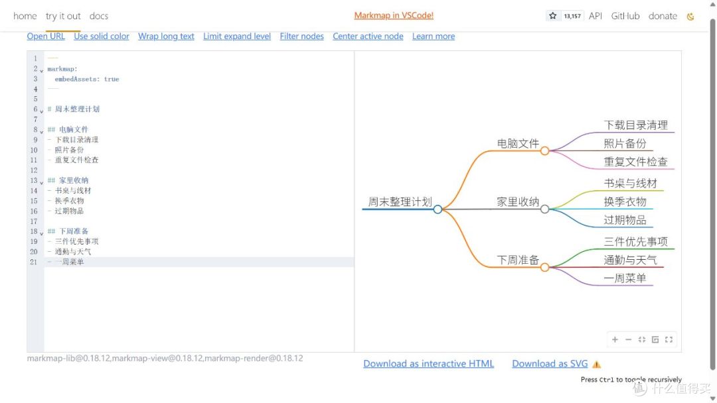Select the 过期物品 mindmap node
The height and width of the screenshot is (403, 717).
(x=625, y=220)
